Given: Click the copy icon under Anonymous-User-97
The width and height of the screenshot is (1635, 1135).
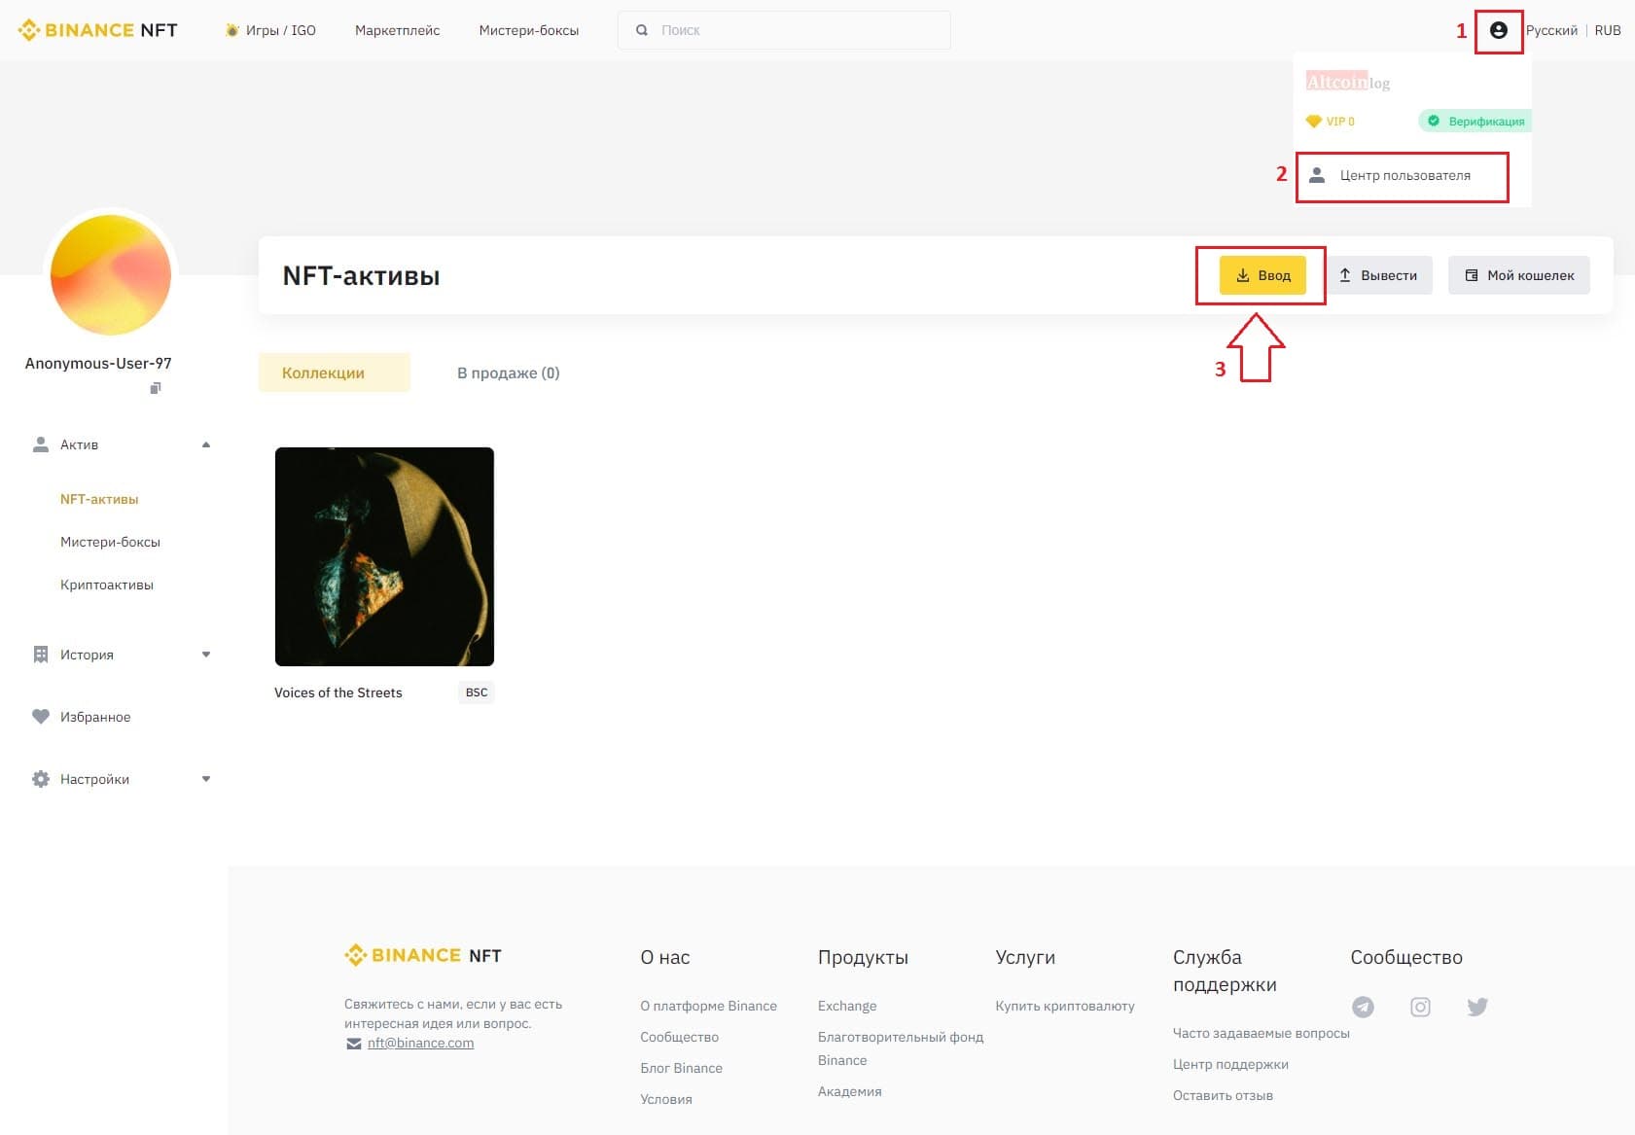Looking at the screenshot, I should point(155,388).
